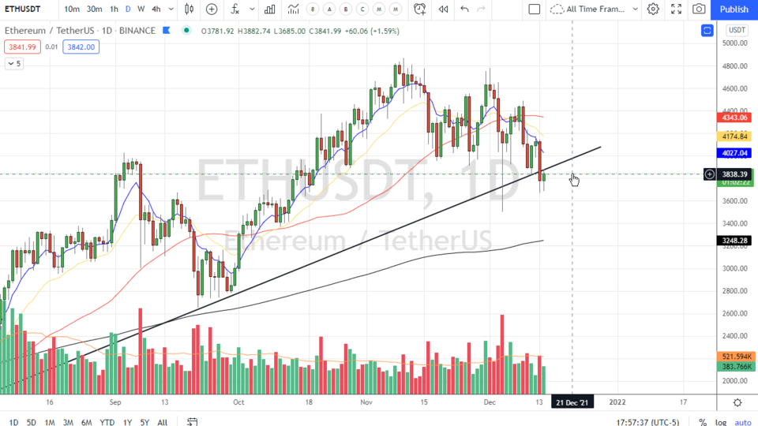The height and width of the screenshot is (426, 758).
Task: Expand the time interval dropdown chevron
Action: pos(171,9)
